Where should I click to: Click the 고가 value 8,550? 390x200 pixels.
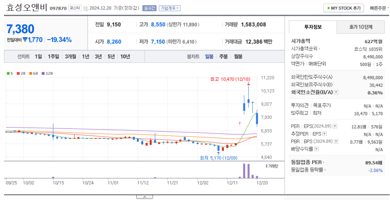(158, 25)
